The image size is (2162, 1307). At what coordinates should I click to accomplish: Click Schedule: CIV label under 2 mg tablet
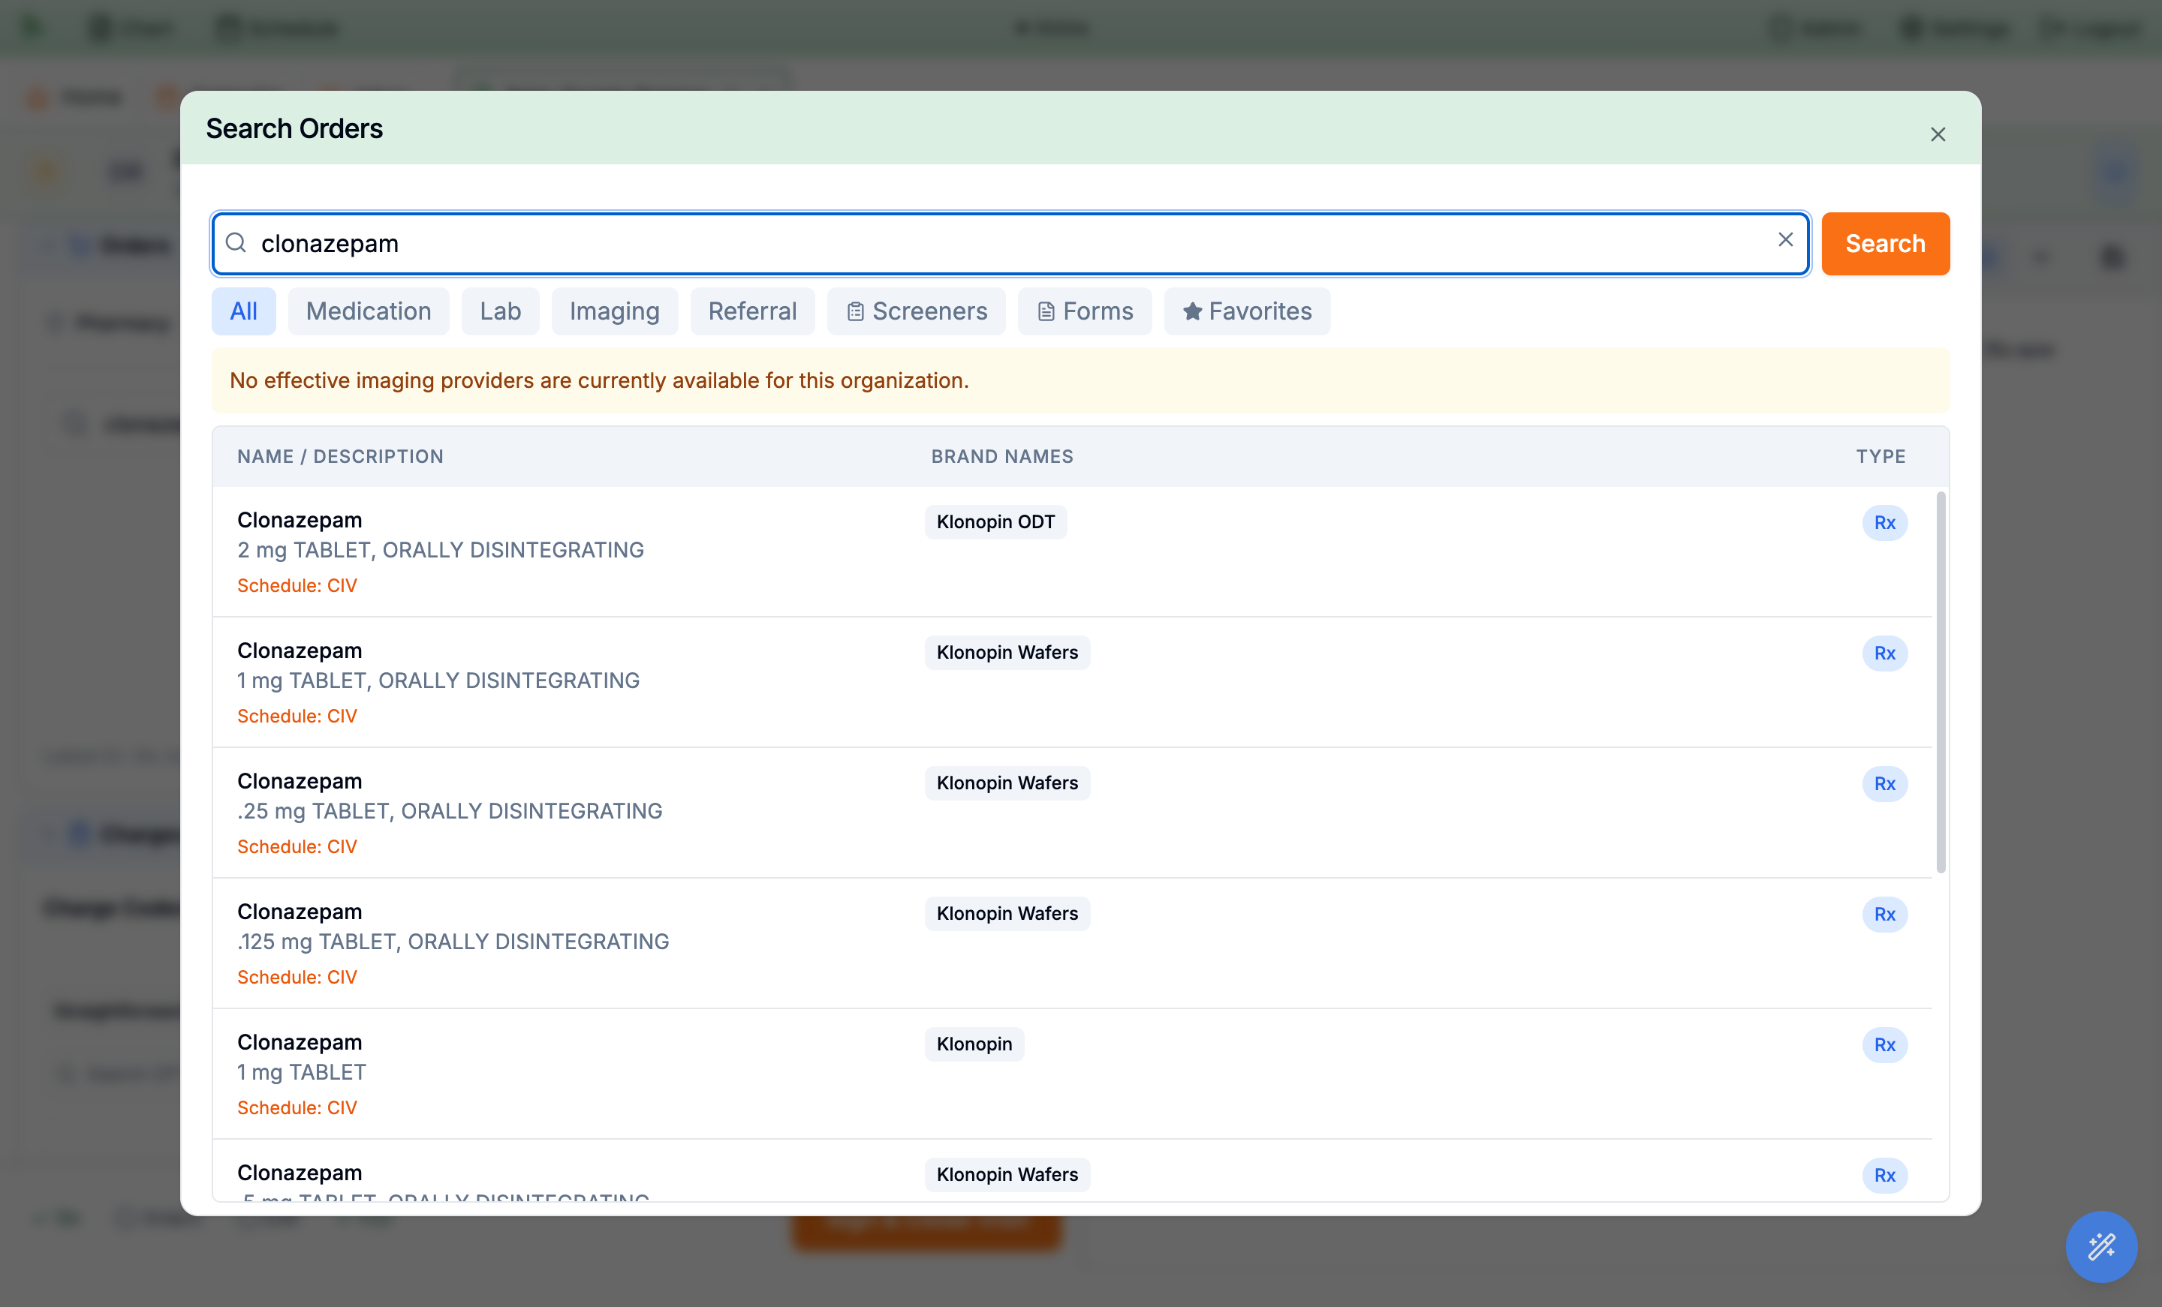tap(297, 586)
